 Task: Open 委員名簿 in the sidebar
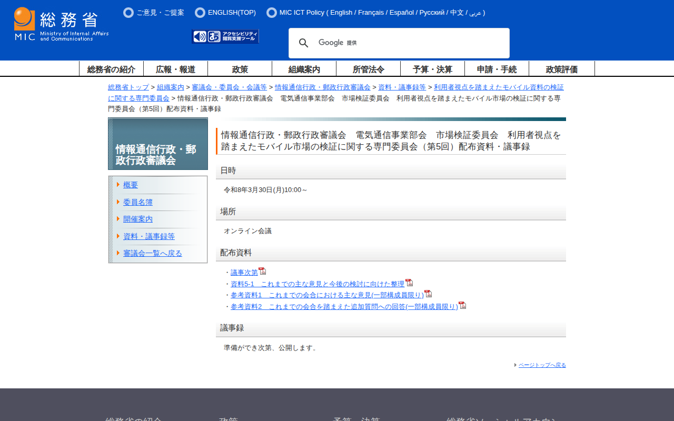tap(138, 202)
